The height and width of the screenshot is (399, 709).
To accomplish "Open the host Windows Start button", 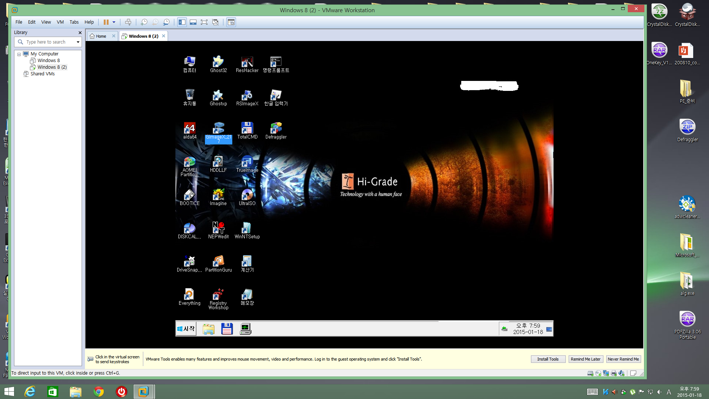I will [9, 392].
